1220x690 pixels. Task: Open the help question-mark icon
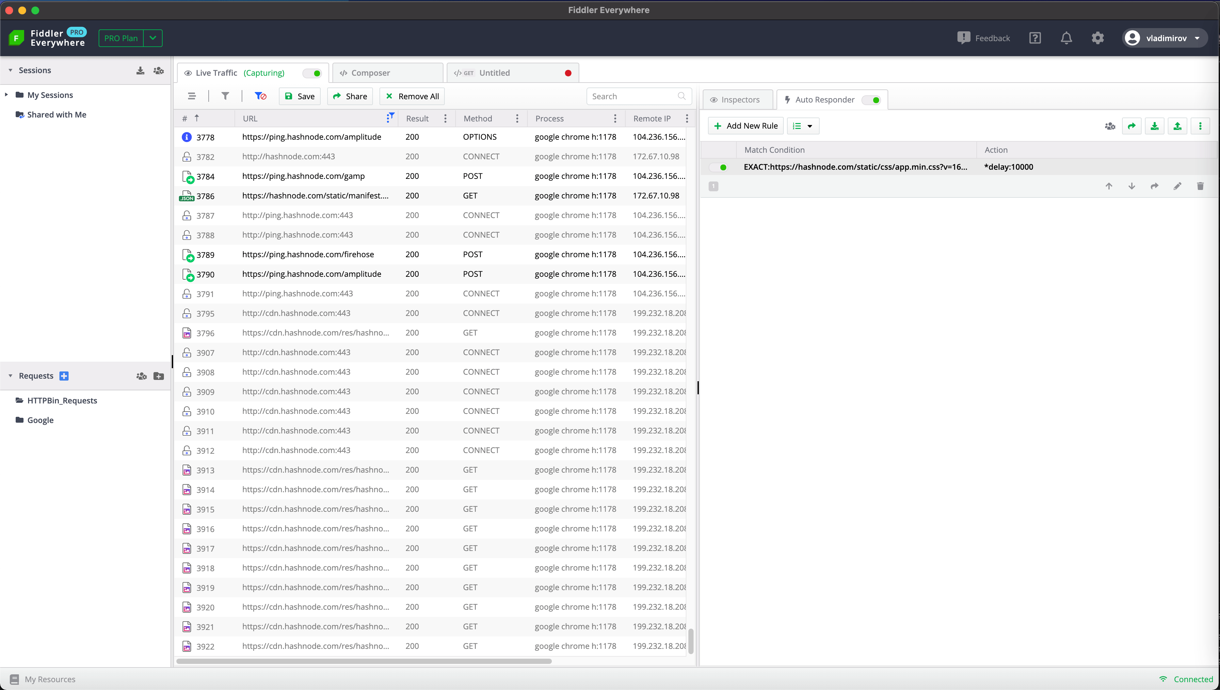point(1035,38)
